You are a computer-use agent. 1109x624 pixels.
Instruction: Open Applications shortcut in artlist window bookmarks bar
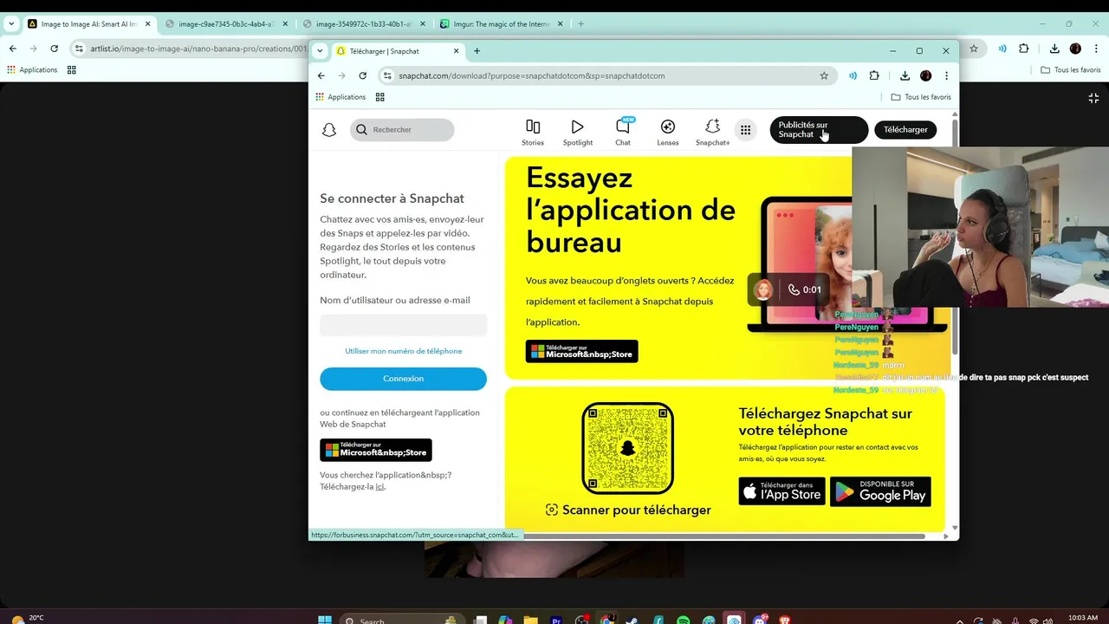[x=32, y=70]
